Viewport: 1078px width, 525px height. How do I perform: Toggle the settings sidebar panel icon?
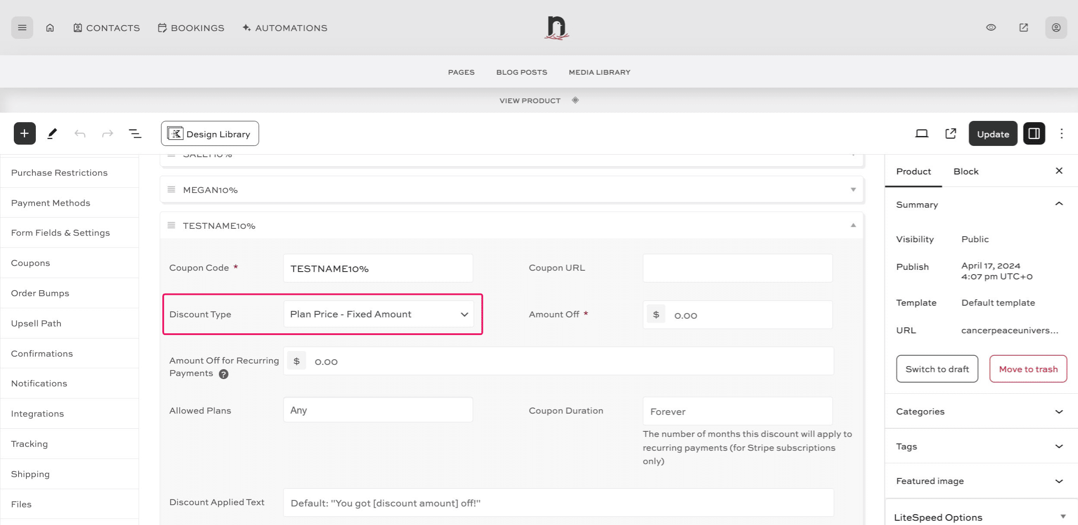point(1034,133)
